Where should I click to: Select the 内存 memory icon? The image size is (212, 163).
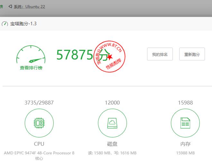(185, 123)
